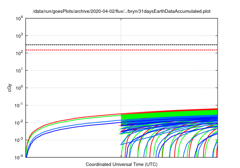Click the 10^-3 y-axis tick label
The width and height of the screenshot is (240, 168).
(19, 140)
